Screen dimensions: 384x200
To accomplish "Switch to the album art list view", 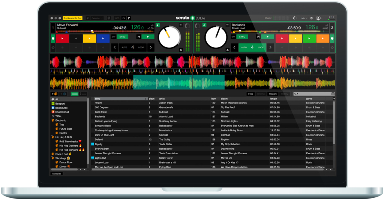I will [x=83, y=94].
